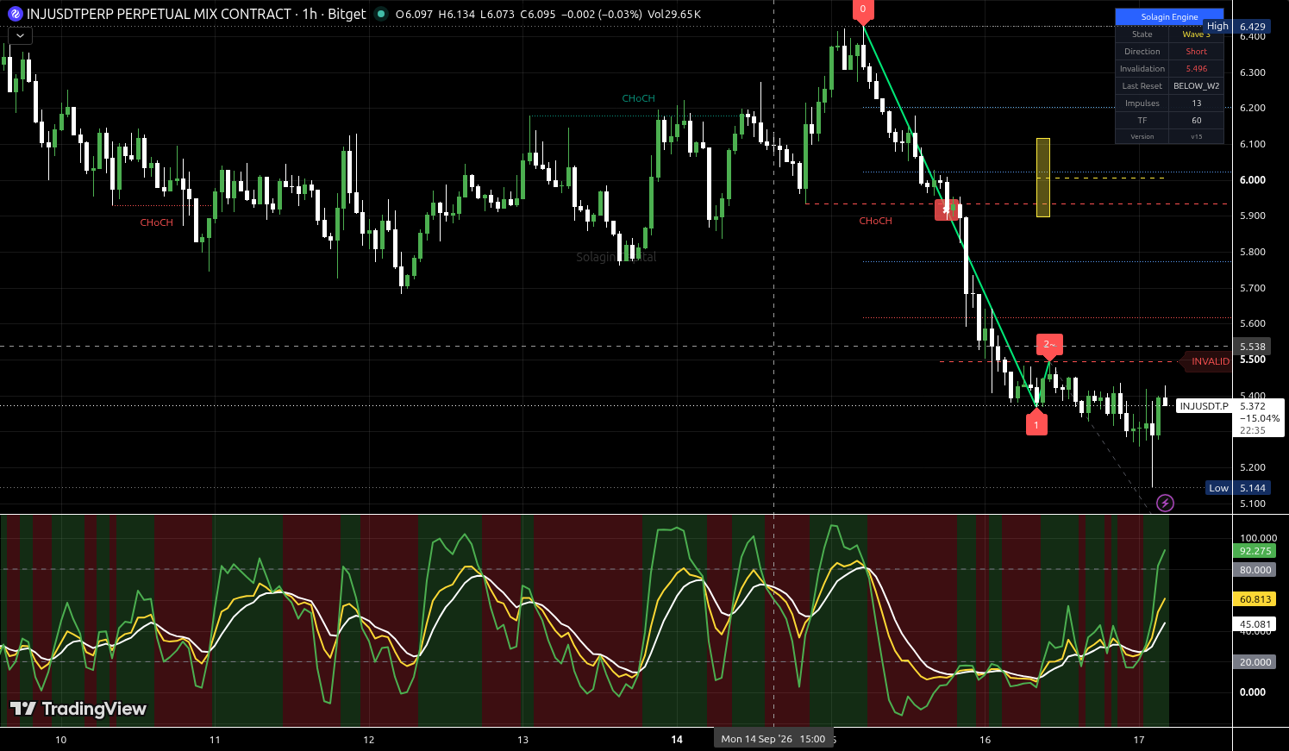Viewport: 1289px width, 751px height.
Task: Click the wave 2~ label marker
Action: (x=1049, y=346)
